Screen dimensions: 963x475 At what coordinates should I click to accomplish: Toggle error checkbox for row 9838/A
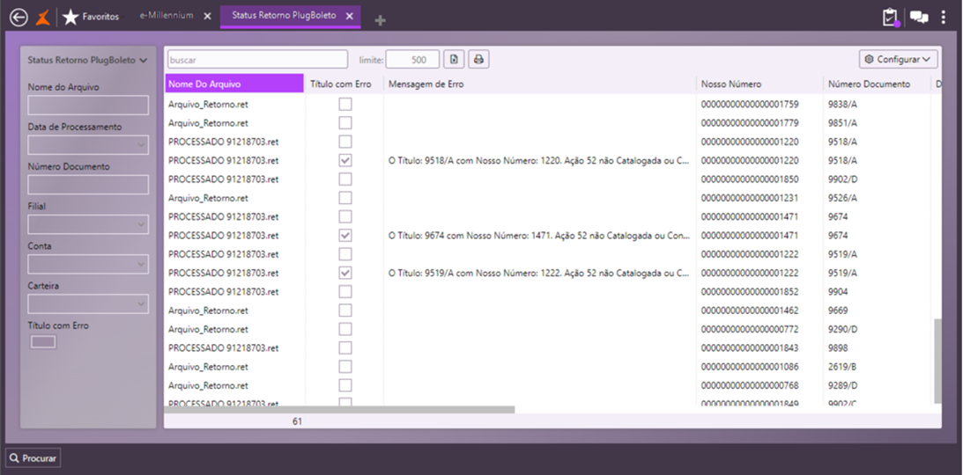pyautogui.click(x=345, y=104)
